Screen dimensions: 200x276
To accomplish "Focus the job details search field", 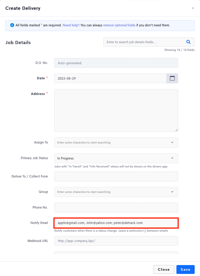I will (x=144, y=42).
